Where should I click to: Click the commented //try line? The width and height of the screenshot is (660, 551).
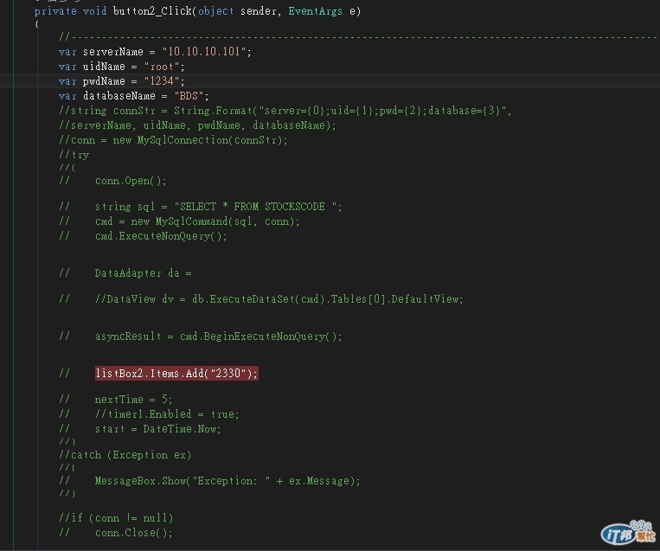[74, 155]
